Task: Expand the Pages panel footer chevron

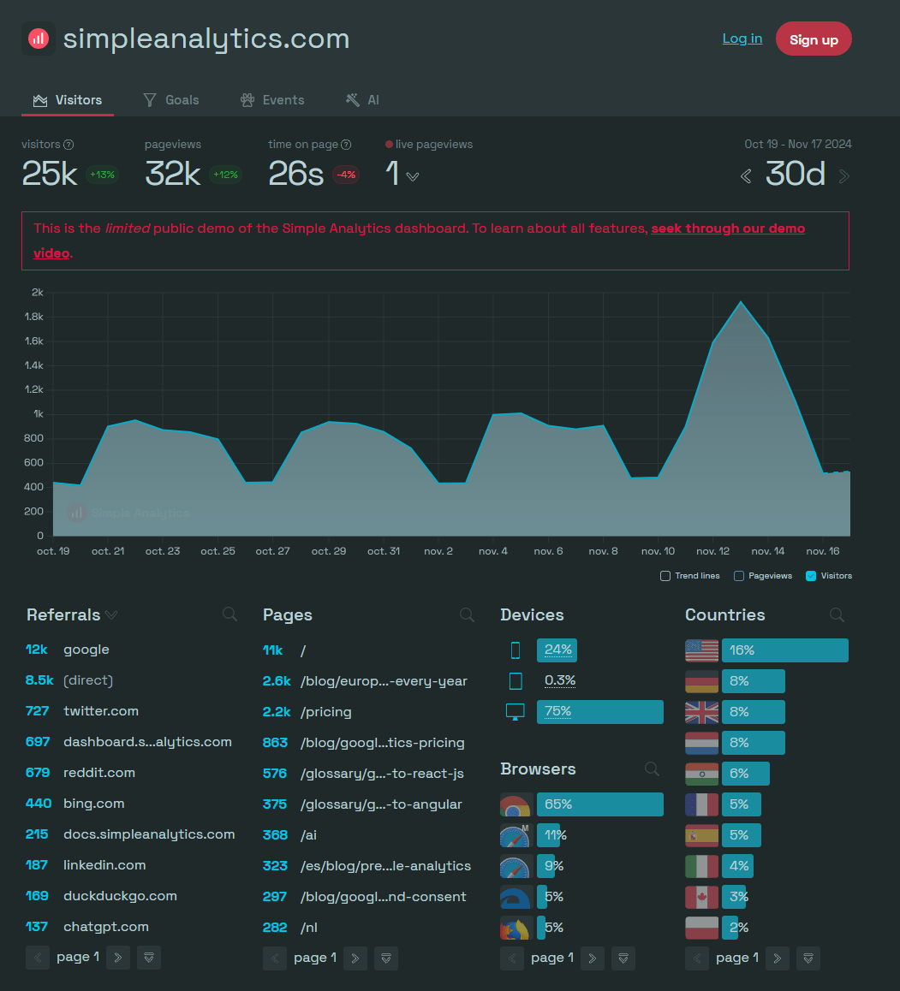Action: pyautogui.click(x=385, y=958)
